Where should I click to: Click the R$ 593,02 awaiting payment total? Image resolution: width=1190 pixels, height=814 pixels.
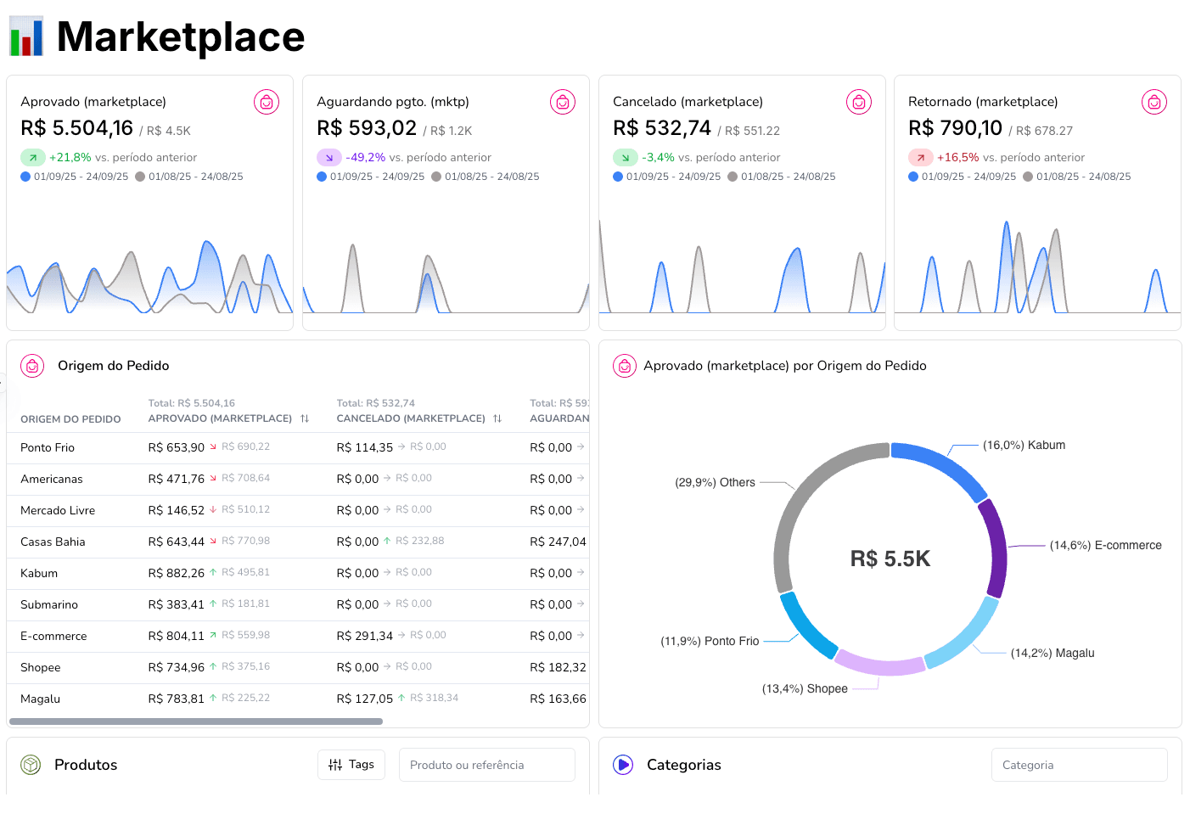click(367, 128)
